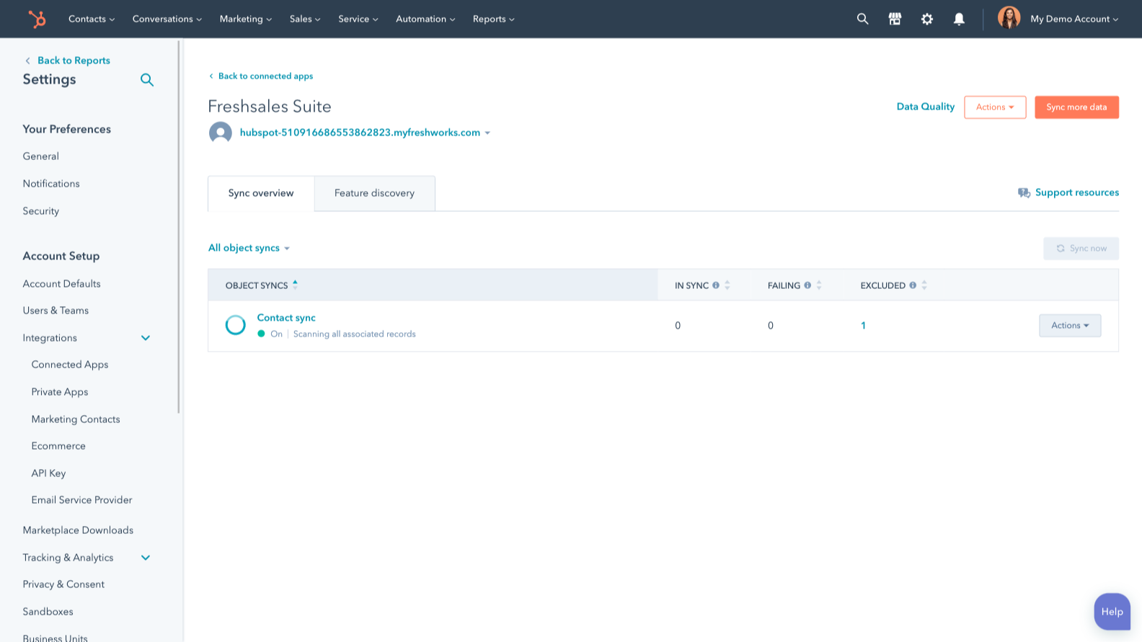Open the Contact sync row Actions dropdown
Viewport: 1142px width, 642px height.
1069,326
